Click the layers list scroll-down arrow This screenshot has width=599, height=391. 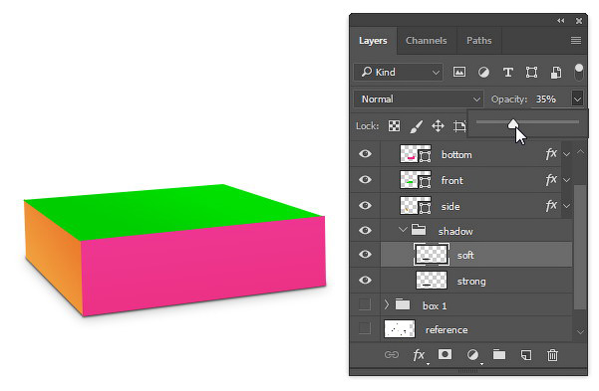[580, 332]
